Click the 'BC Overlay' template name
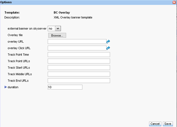 point(62,13)
